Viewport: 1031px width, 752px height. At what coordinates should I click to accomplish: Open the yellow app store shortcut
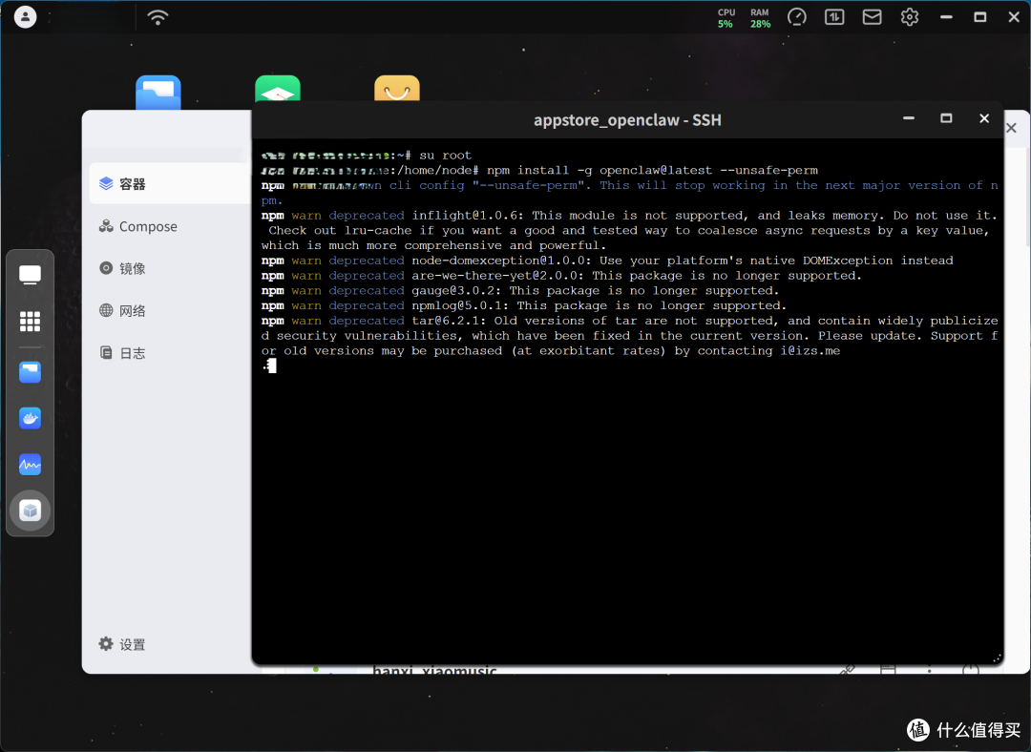click(x=397, y=89)
